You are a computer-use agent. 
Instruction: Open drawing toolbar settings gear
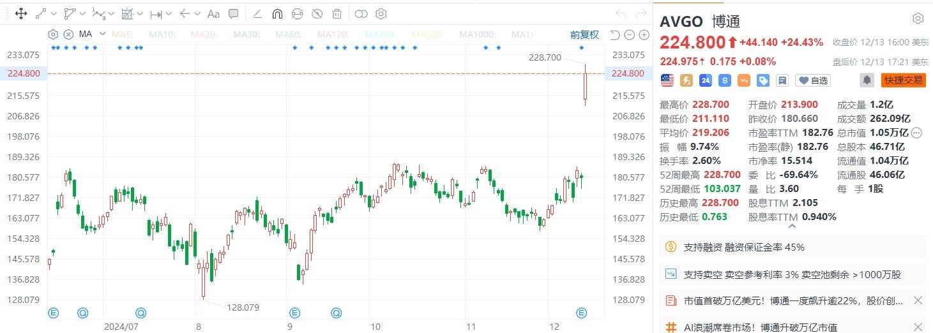click(x=381, y=13)
